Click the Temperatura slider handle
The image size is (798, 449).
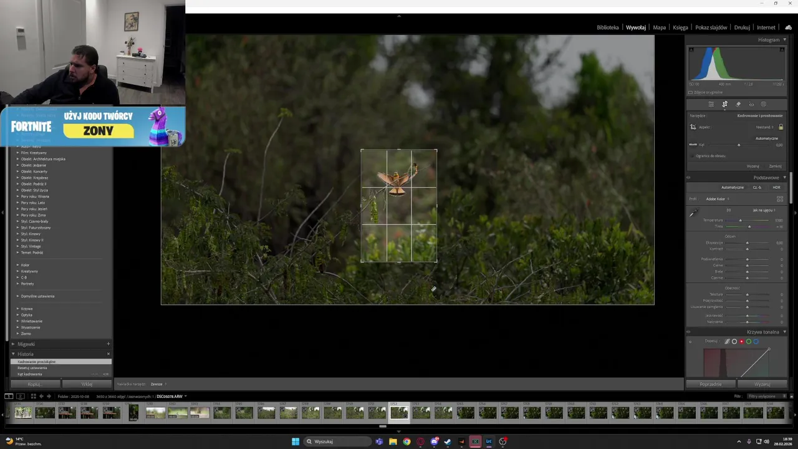741,220
